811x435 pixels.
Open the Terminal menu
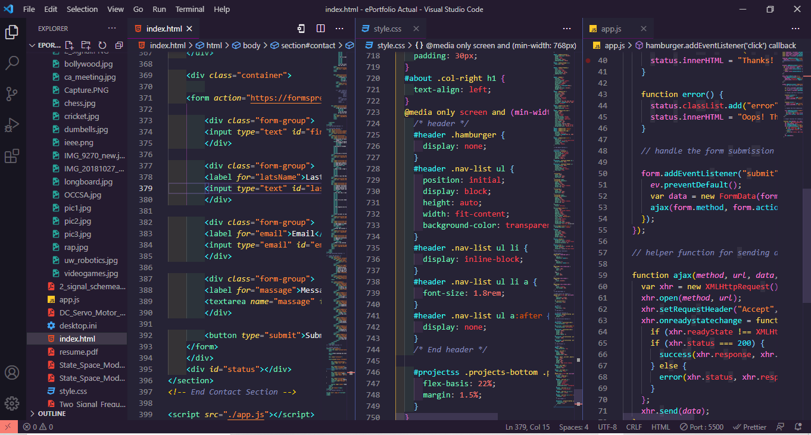click(x=189, y=9)
